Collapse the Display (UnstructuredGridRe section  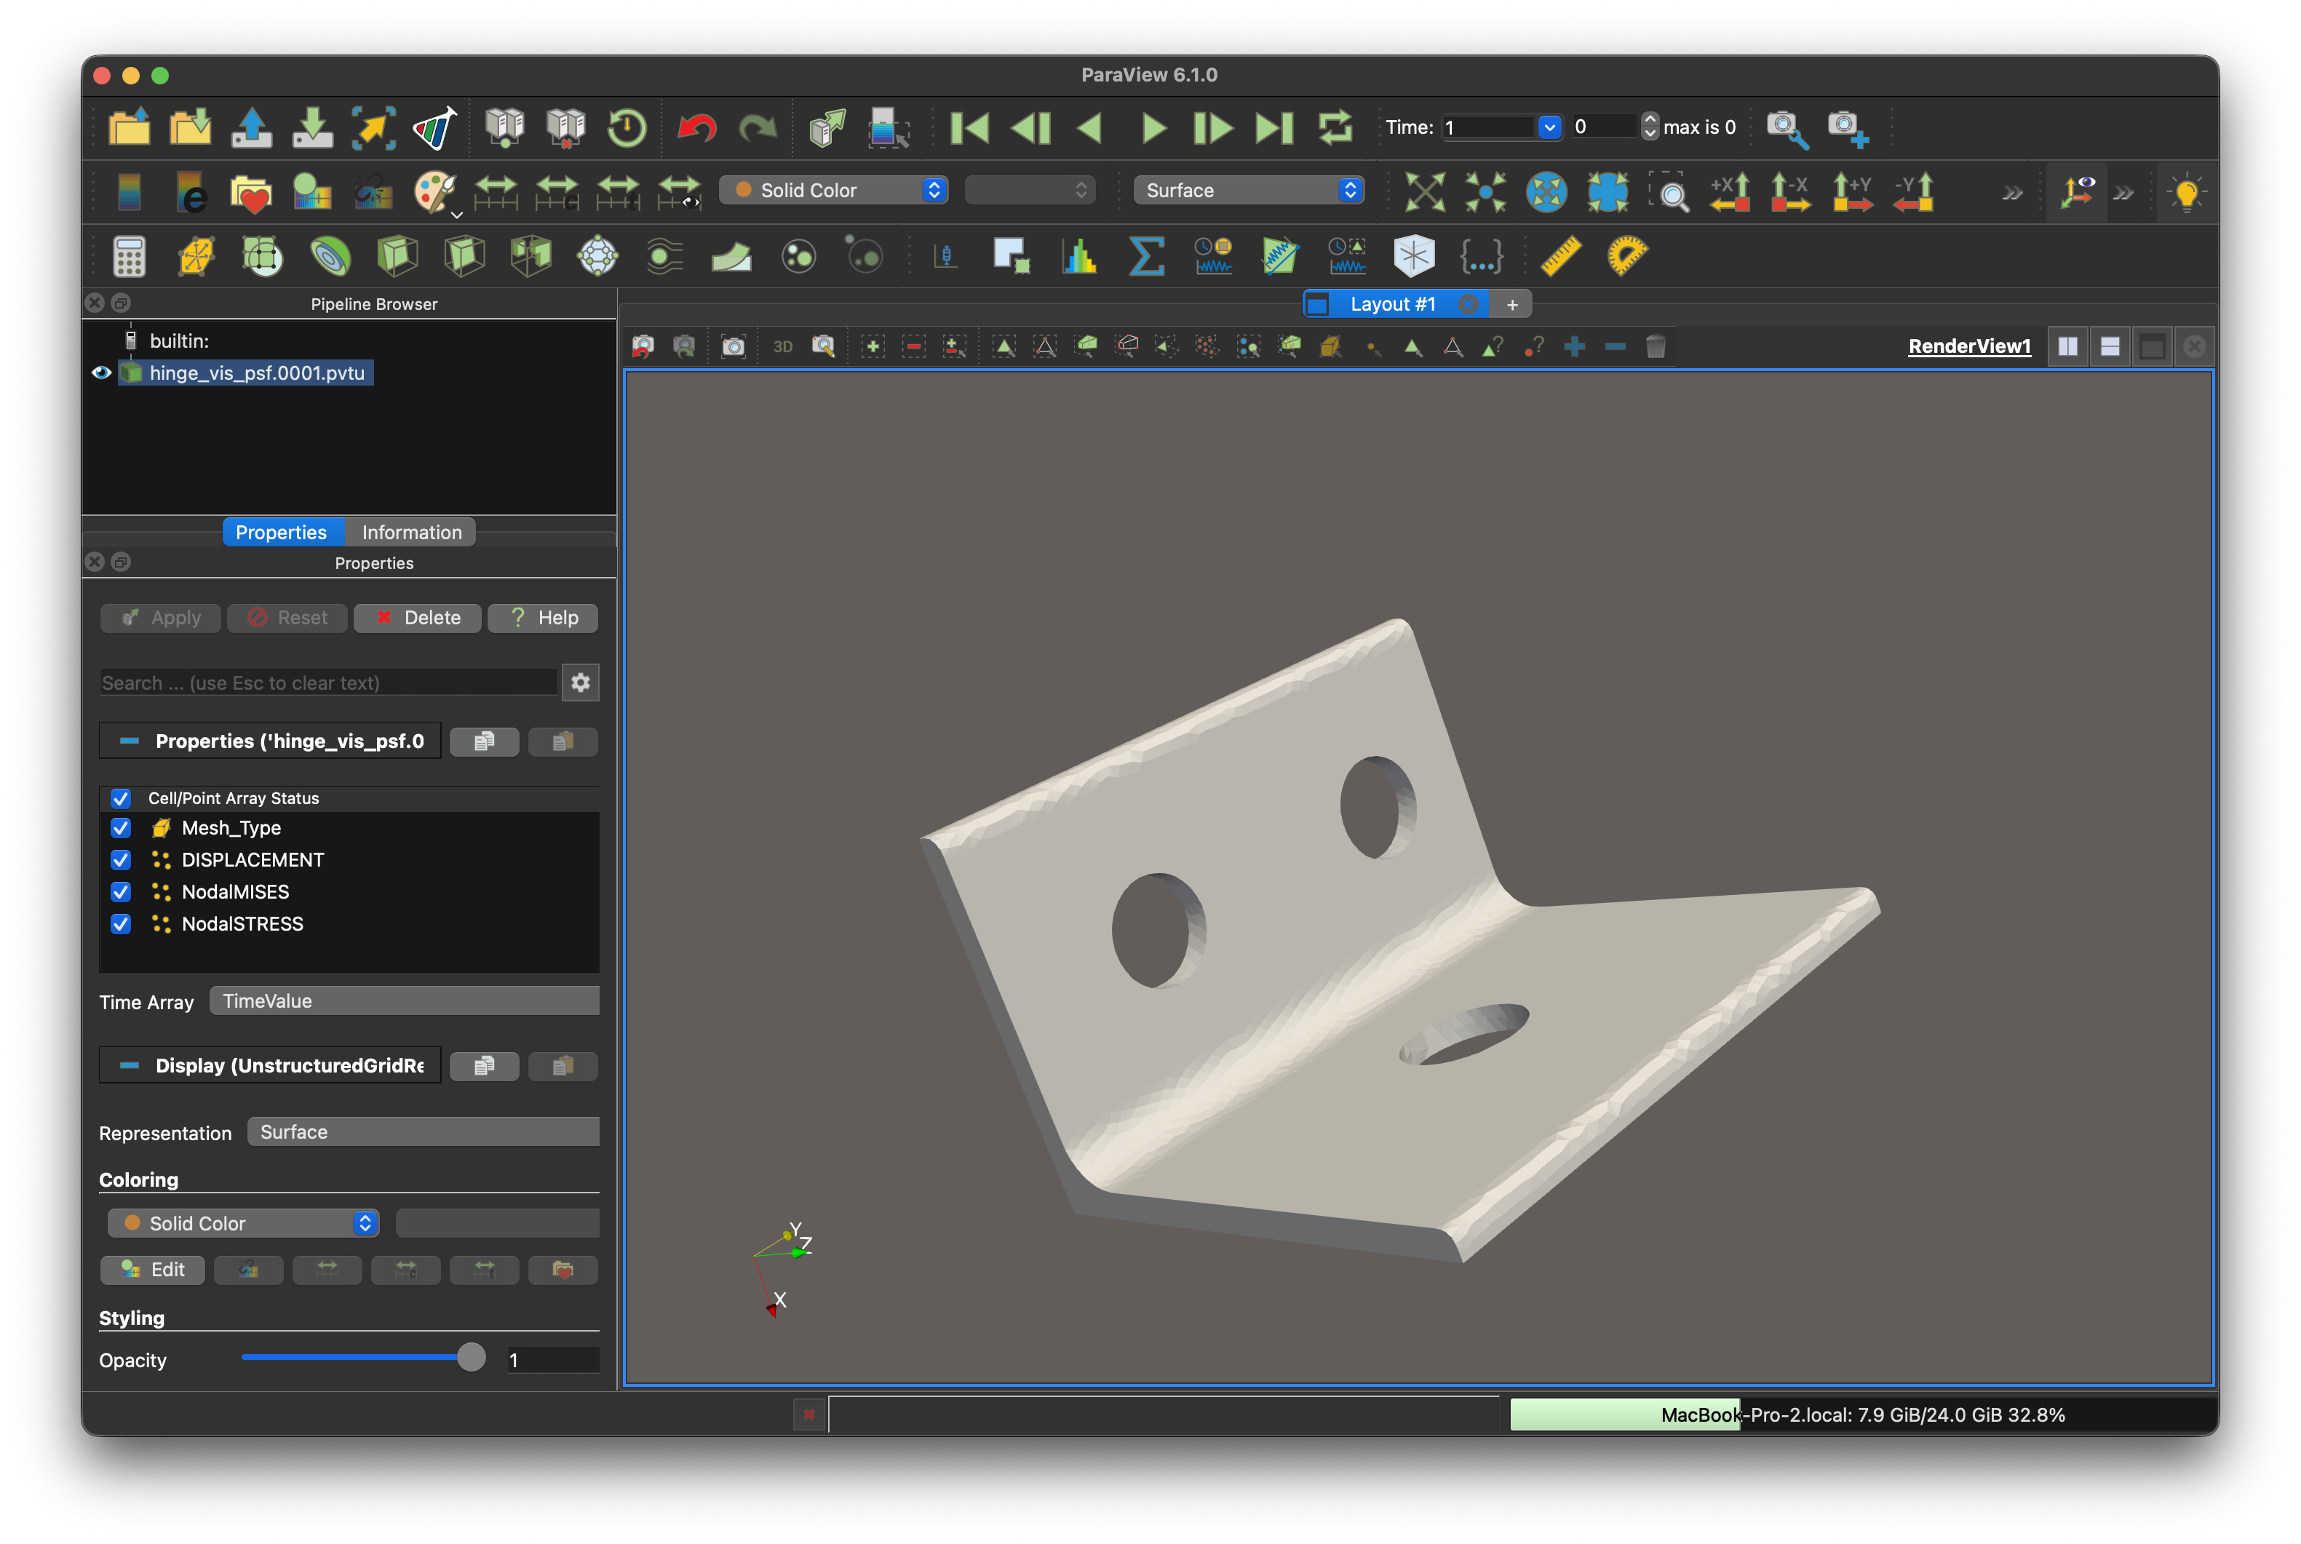(x=129, y=1067)
